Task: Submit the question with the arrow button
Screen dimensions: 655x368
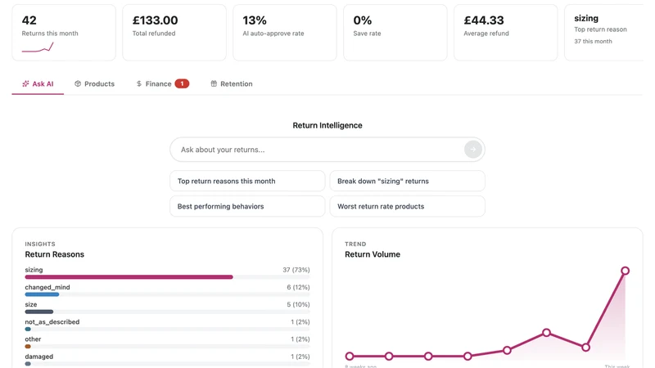Action: coord(473,150)
